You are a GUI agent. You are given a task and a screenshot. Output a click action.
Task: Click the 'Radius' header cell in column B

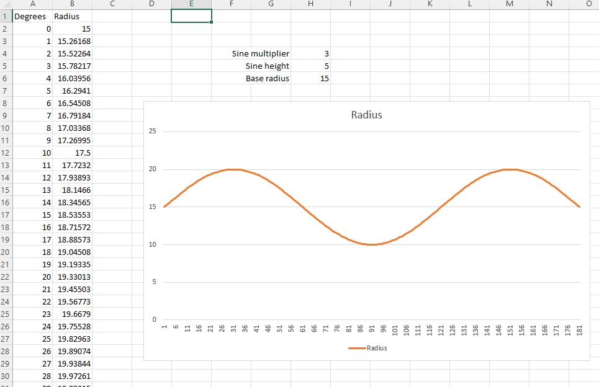[x=72, y=17]
